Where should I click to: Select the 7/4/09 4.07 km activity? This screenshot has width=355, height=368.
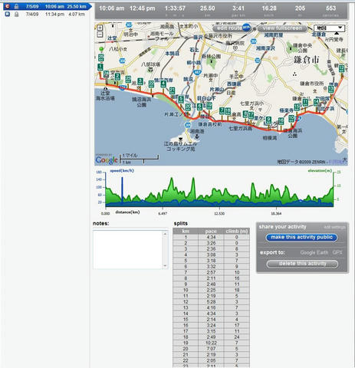(47, 15)
